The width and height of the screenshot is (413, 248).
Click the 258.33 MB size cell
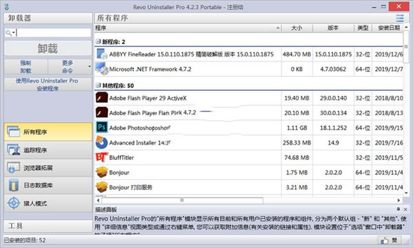pos(297,143)
